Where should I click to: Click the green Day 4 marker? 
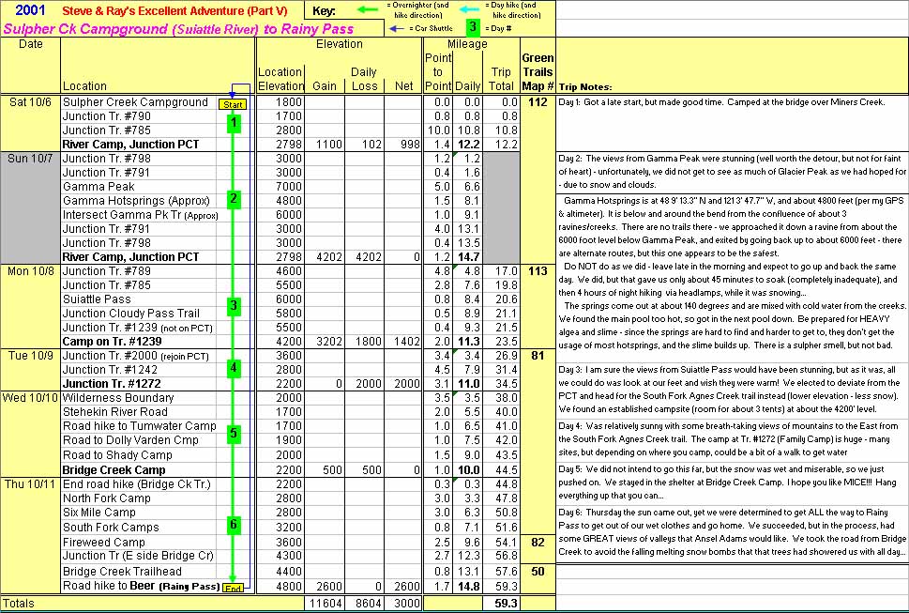coord(233,368)
